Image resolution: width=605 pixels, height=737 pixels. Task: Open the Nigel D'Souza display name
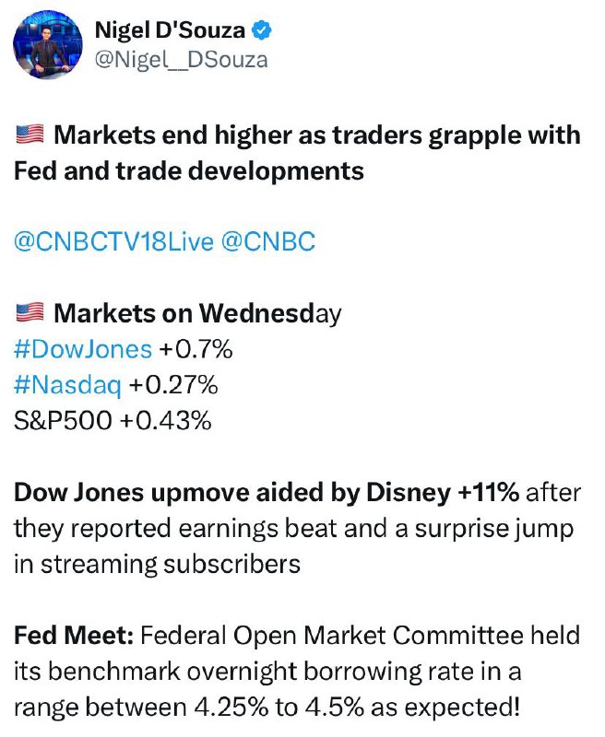pos(170,30)
